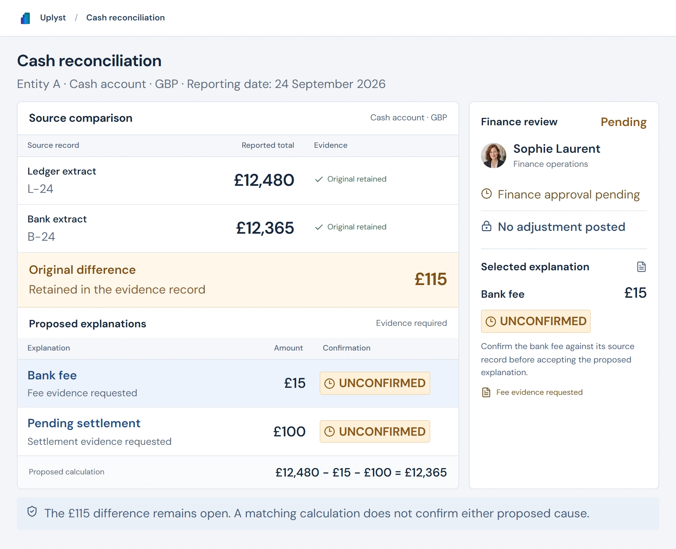Click the Amount column header
Screen dimensions: 676x549
pyautogui.click(x=288, y=348)
